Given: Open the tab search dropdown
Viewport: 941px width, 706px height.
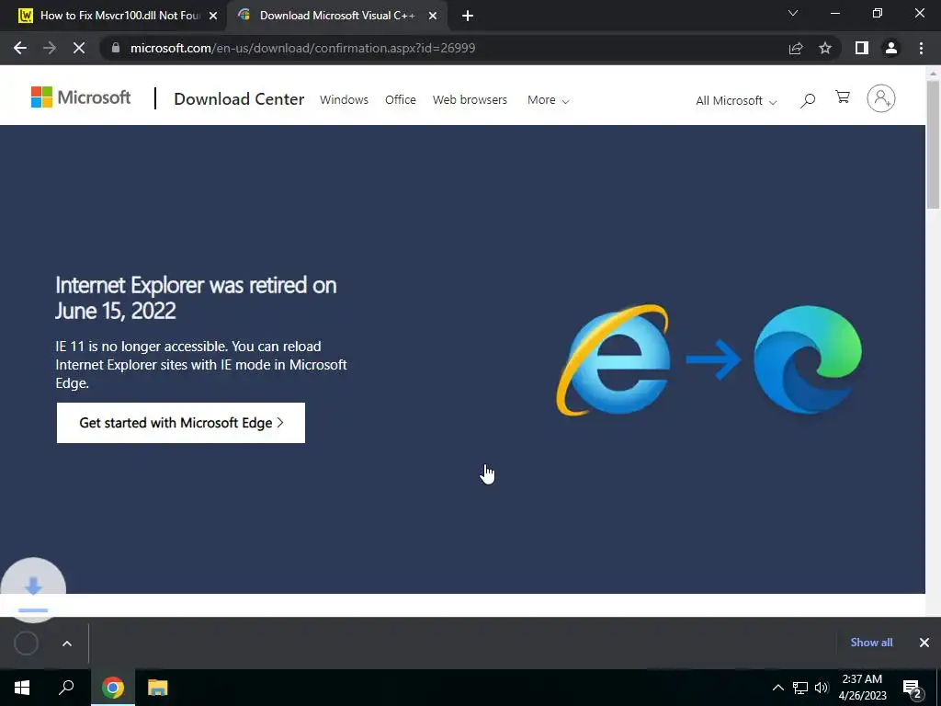Looking at the screenshot, I should point(793,13).
